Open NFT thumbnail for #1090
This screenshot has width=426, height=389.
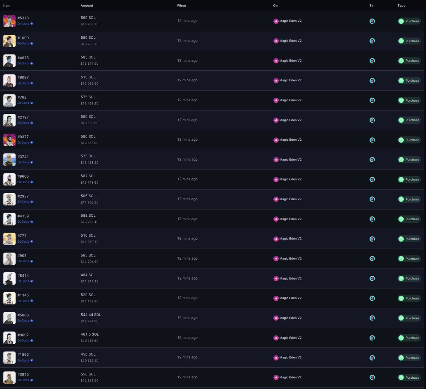pyautogui.click(x=9, y=41)
